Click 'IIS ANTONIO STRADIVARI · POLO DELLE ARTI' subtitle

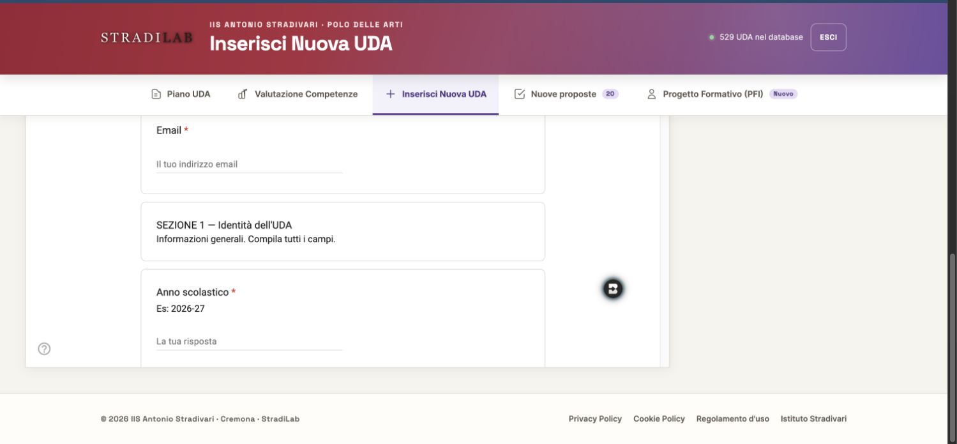[x=306, y=24]
